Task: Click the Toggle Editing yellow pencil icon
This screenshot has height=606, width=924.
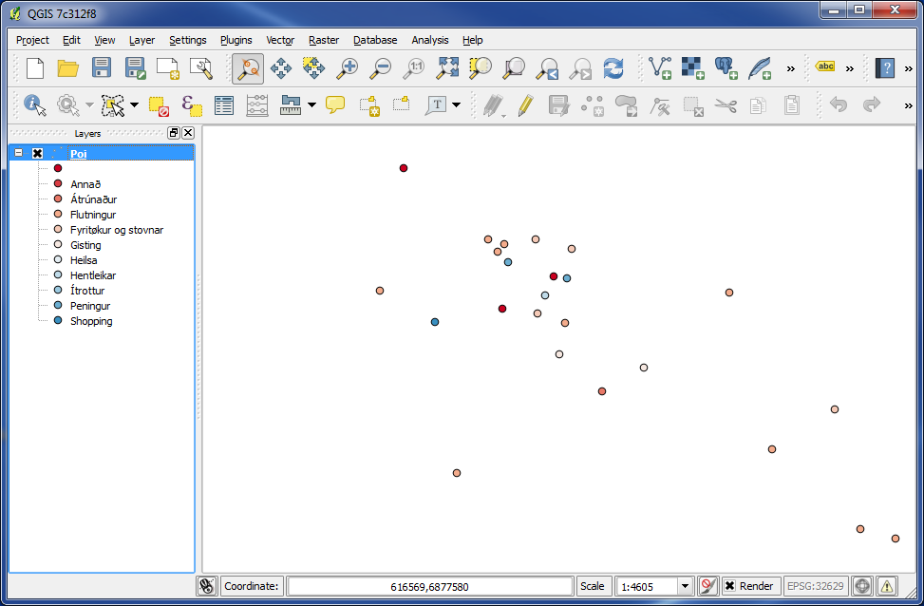Action: pos(526,105)
